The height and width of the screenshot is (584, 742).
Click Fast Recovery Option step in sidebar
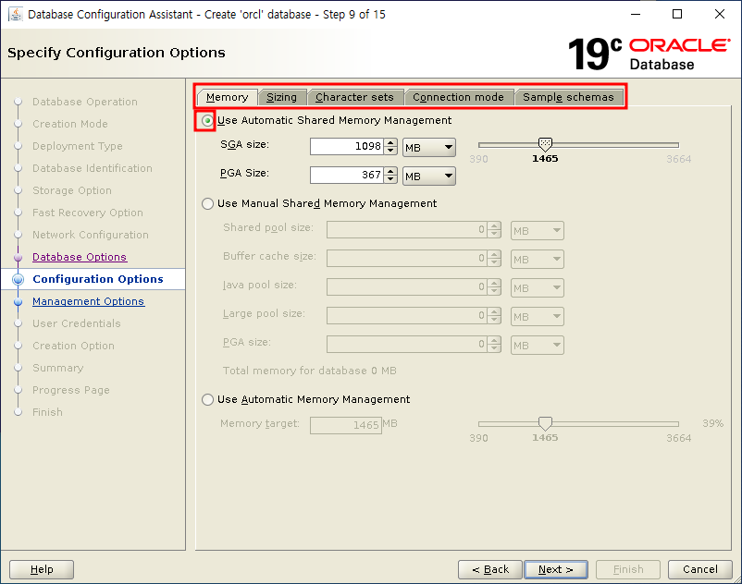88,213
